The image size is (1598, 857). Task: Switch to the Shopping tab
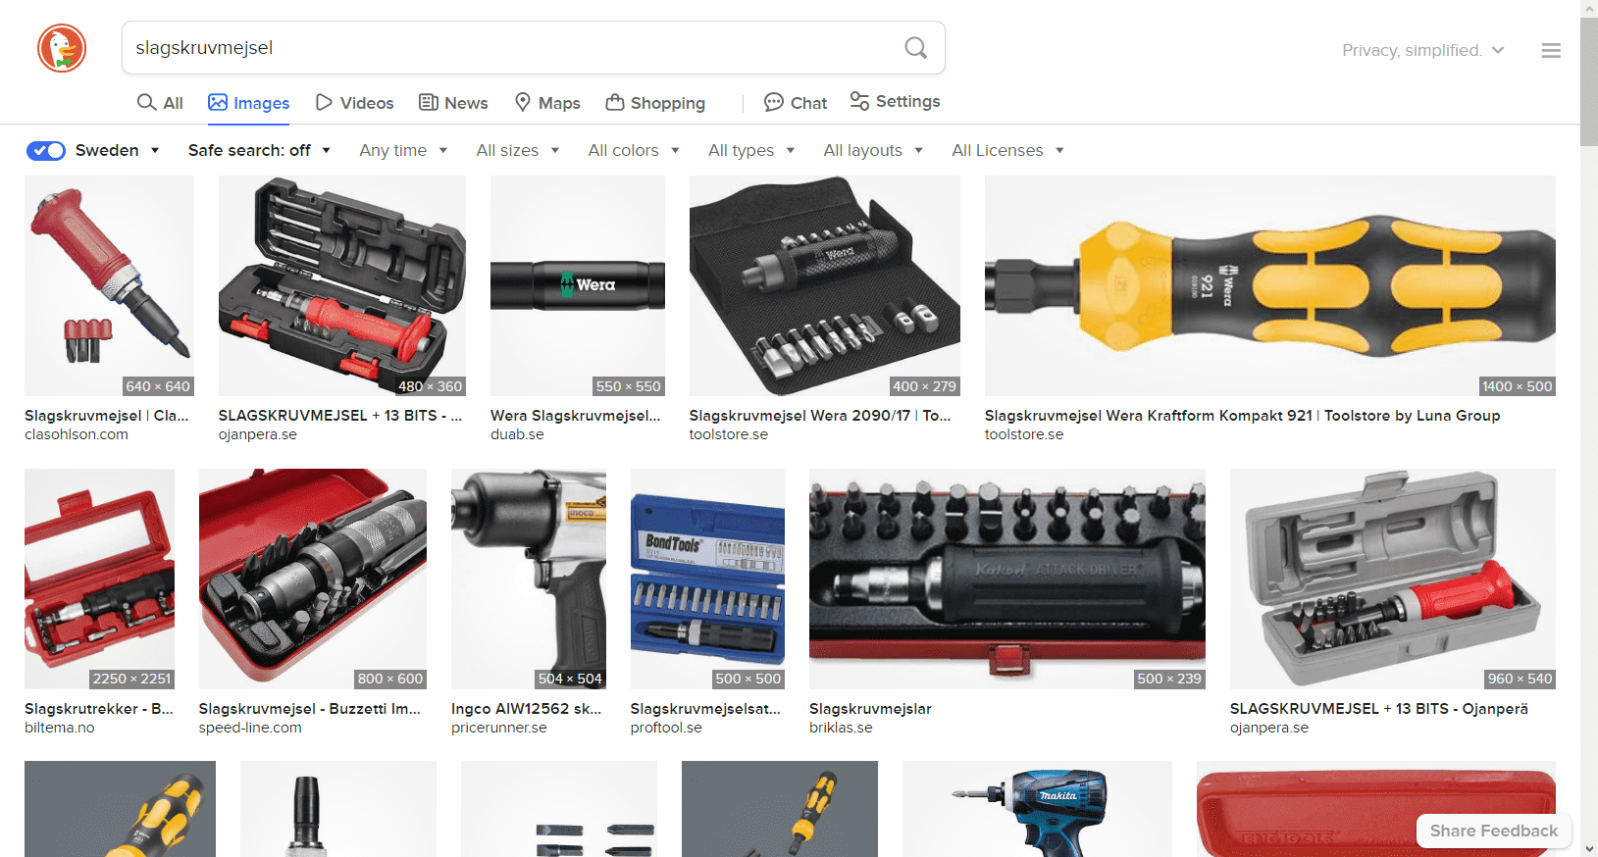(x=655, y=103)
